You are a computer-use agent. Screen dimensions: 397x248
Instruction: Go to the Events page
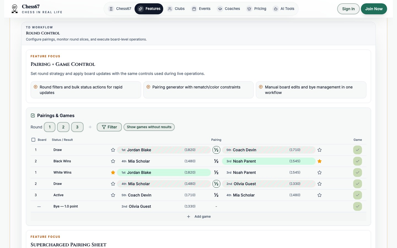[201, 9]
